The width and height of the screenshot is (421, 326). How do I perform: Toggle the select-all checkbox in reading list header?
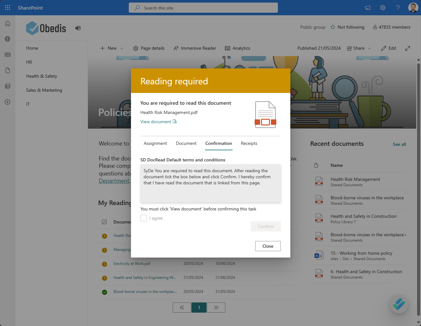click(104, 222)
